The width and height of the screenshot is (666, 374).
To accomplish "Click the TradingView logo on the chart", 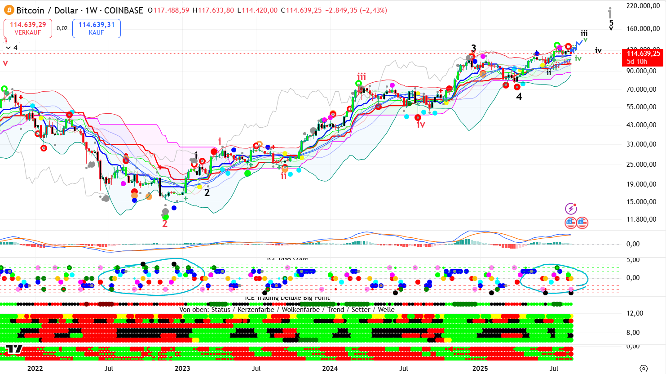I will coord(14,349).
